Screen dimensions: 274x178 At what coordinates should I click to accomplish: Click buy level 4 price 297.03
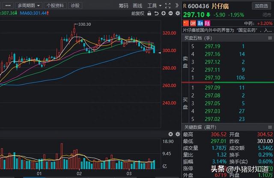point(212,111)
